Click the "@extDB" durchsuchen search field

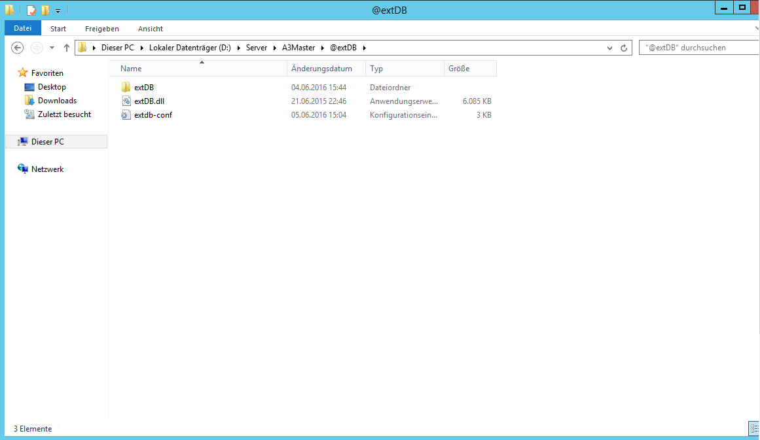pos(697,48)
